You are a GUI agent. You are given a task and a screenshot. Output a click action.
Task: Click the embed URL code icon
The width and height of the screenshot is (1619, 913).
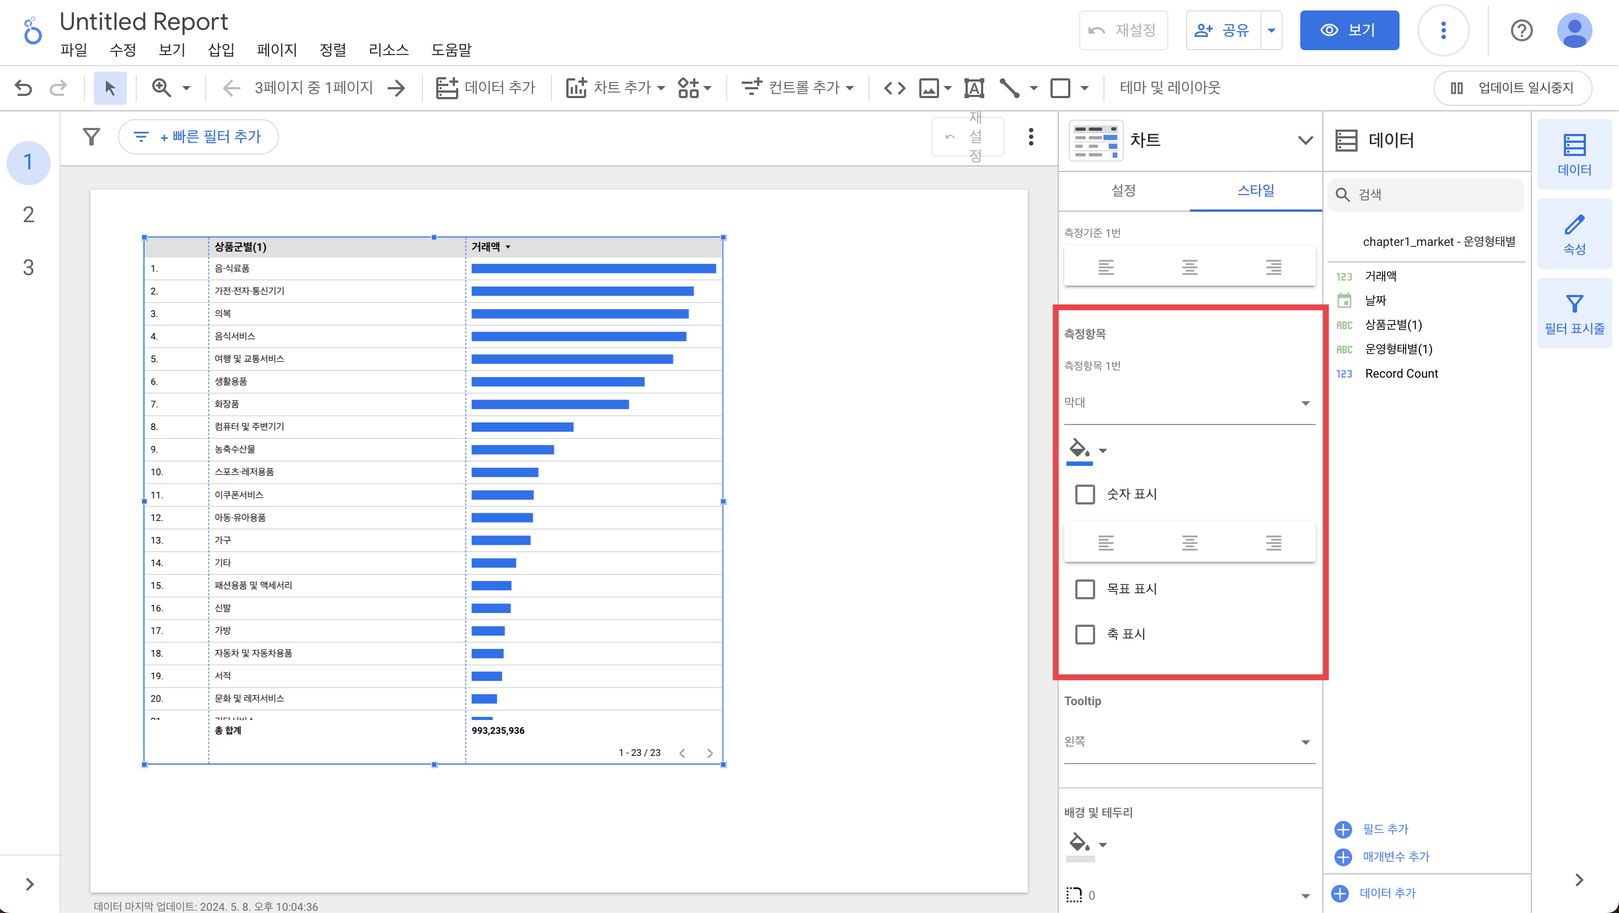click(894, 87)
